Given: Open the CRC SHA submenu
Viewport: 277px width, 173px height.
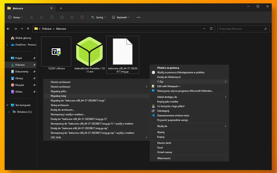Looking at the screenshot, I should pos(96,137).
